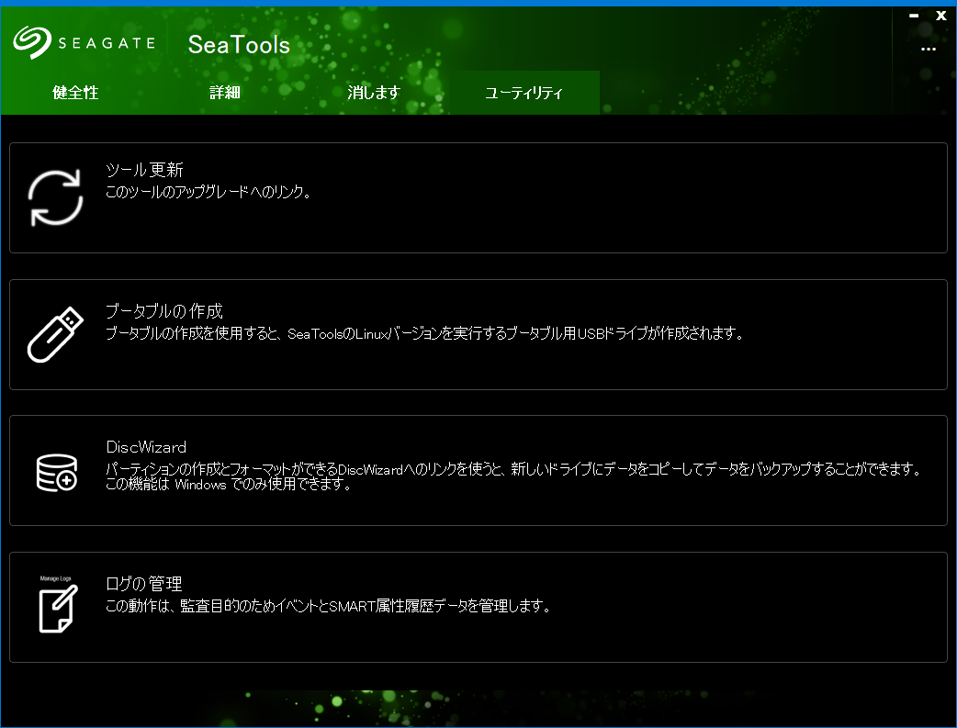The image size is (957, 728).
Task: Click the ブータブルの作成 heading
Action: pyautogui.click(x=164, y=310)
